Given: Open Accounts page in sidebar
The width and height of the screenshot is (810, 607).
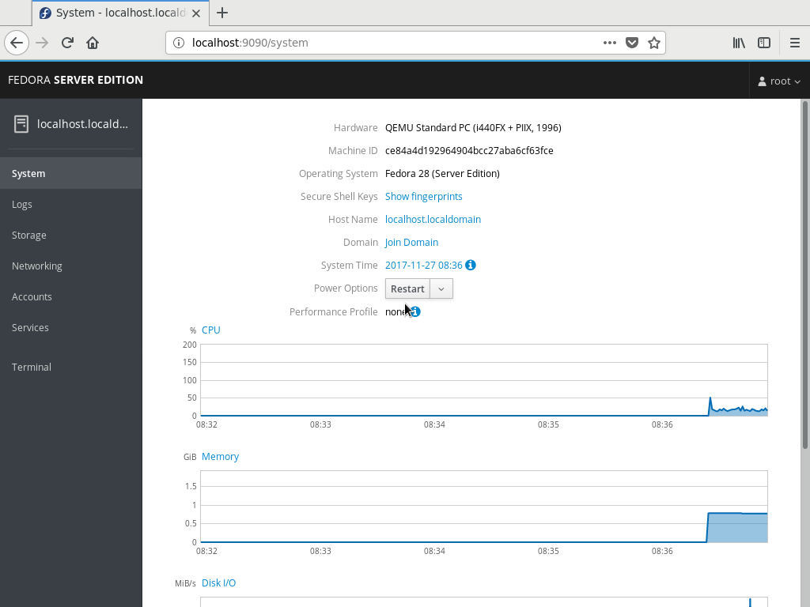Looking at the screenshot, I should (70, 297).
